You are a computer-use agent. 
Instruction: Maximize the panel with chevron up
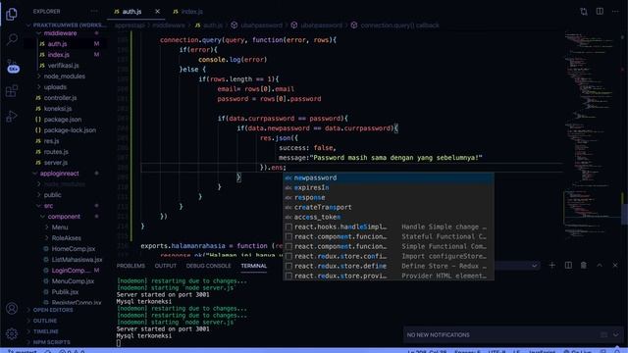click(x=600, y=265)
